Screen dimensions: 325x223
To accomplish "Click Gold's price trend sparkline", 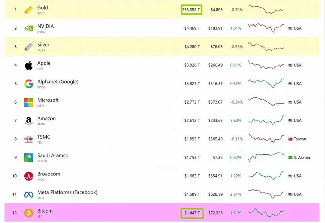I will [x=266, y=9].
